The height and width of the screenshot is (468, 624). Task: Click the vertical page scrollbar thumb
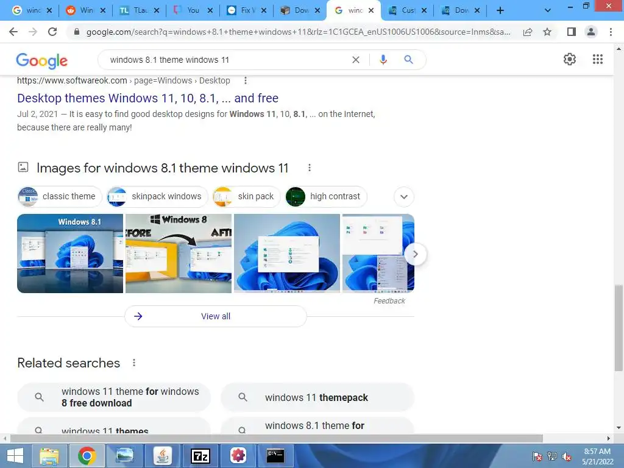pos(619,328)
